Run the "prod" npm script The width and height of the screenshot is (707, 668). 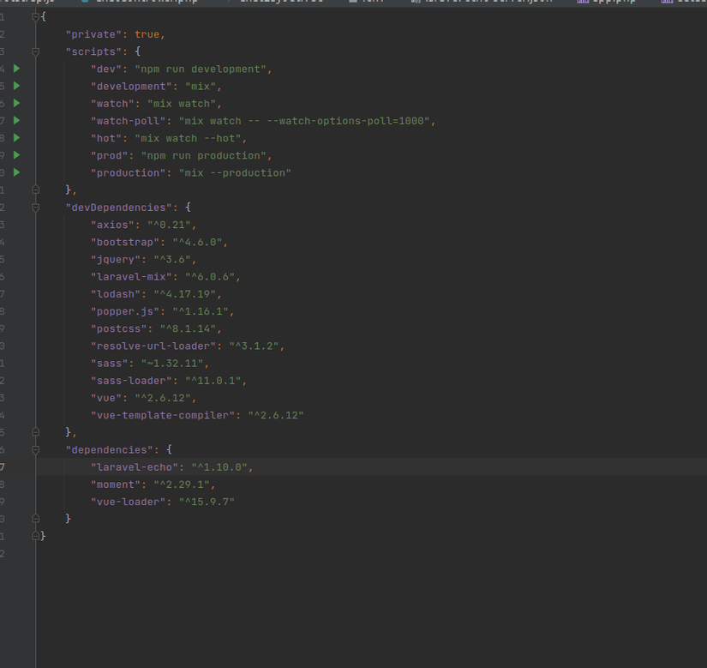click(16, 155)
